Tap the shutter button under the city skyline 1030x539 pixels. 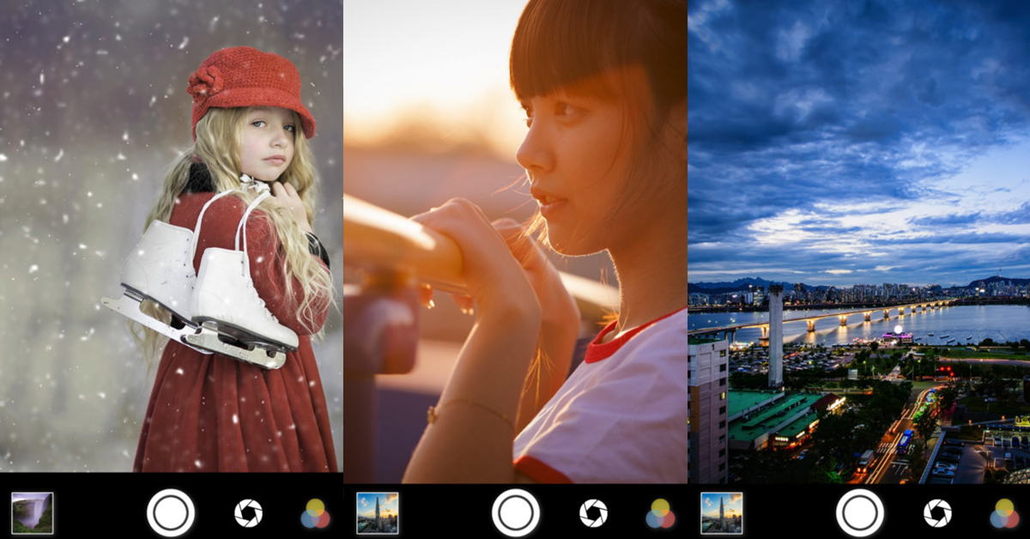(x=859, y=512)
